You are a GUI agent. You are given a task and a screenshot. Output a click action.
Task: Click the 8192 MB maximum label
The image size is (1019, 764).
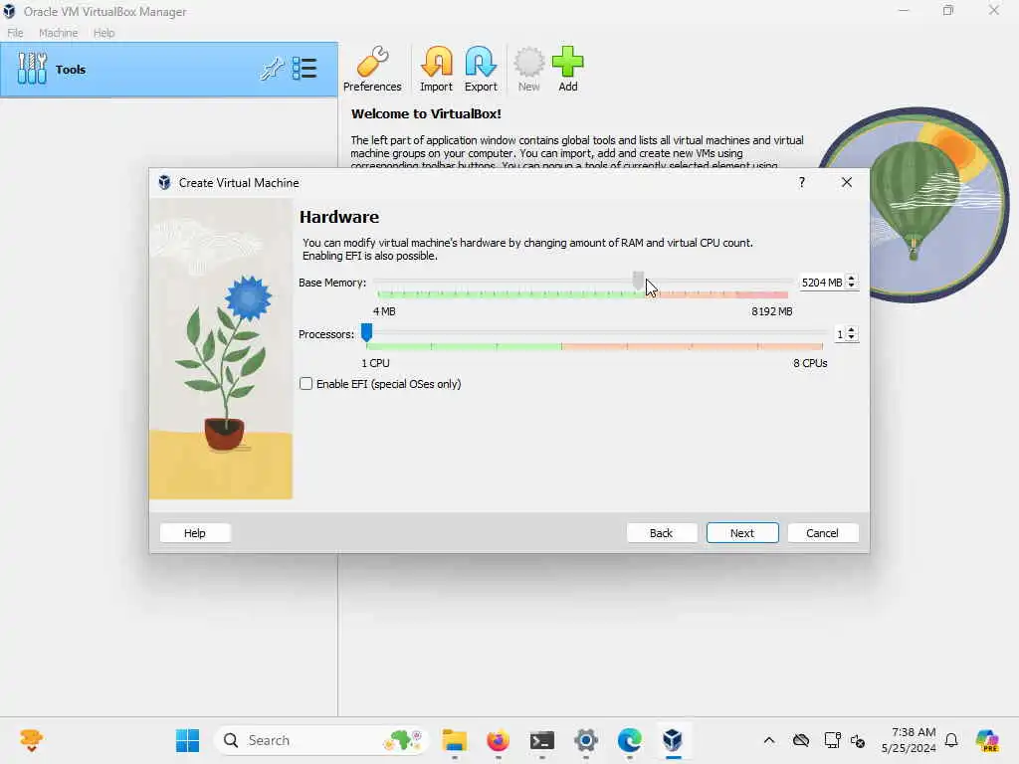(772, 311)
